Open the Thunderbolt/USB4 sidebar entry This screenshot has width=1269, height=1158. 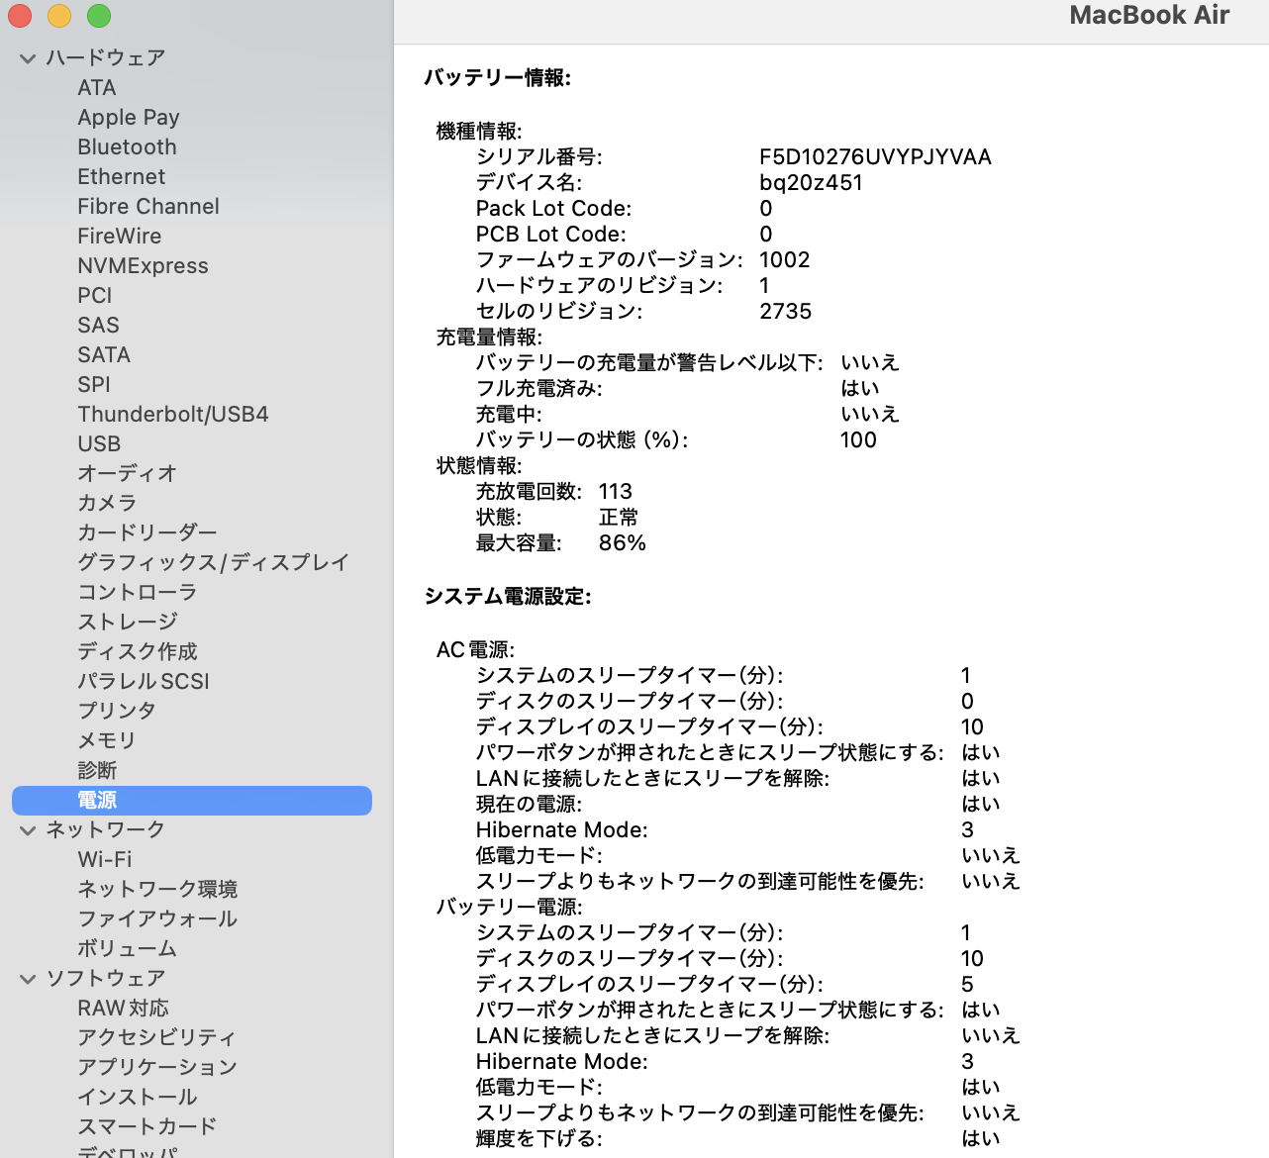pos(172,415)
